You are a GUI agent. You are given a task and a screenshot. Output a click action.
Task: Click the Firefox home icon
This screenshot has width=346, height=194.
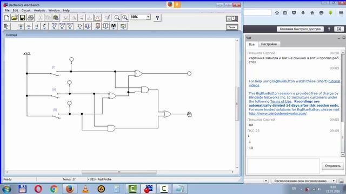coord(312,13)
